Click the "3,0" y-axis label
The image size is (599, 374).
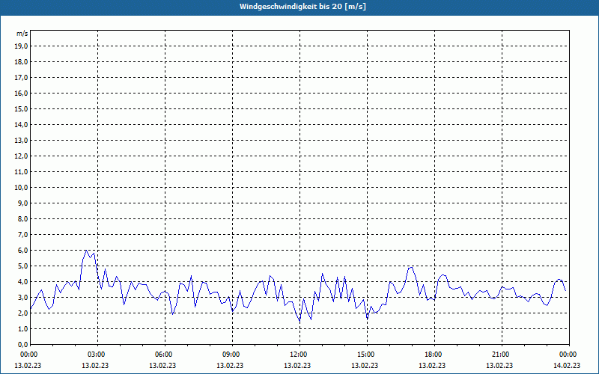point(22,297)
